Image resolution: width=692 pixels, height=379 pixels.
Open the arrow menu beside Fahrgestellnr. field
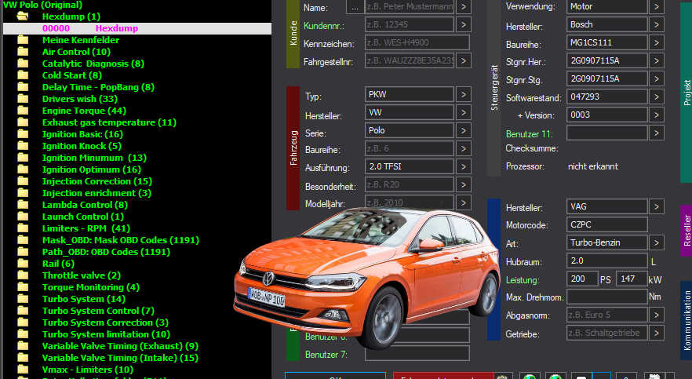click(x=464, y=61)
